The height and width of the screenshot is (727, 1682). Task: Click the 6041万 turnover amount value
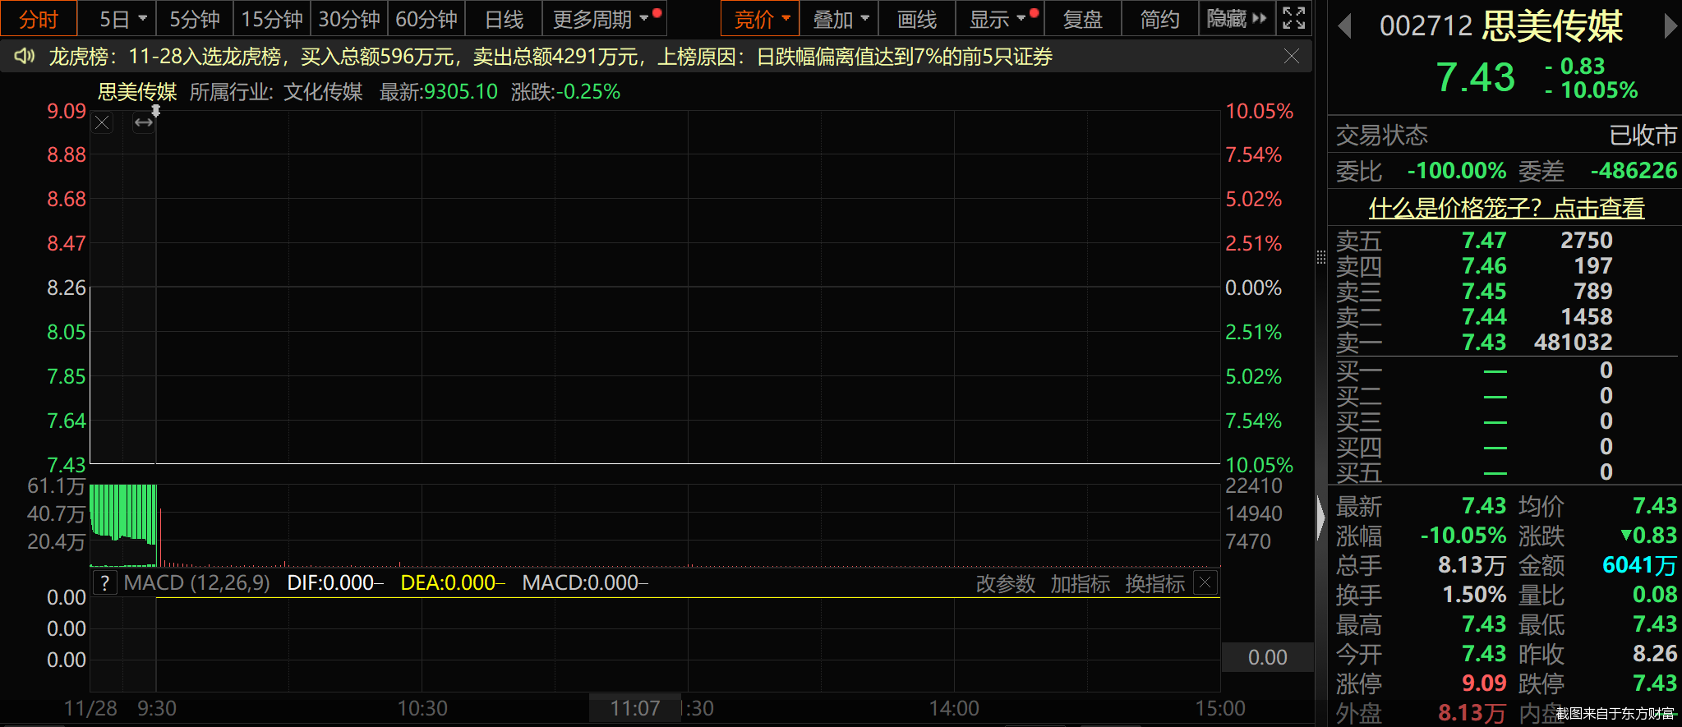click(1639, 565)
